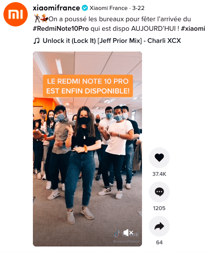
Task: Play the Redmi Note 10 Pro video
Action: pyautogui.click(x=87, y=149)
